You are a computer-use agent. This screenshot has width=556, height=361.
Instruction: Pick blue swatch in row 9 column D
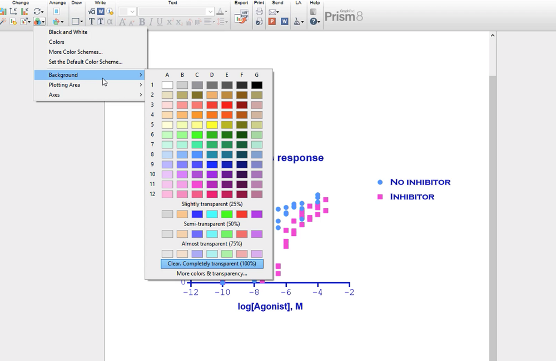coord(212,164)
